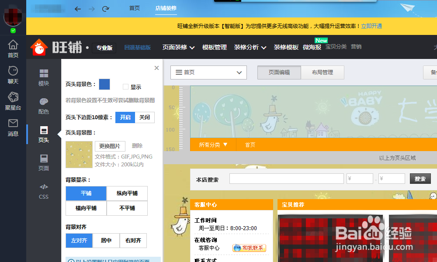Image resolution: width=437 pixels, height=262 pixels.
Task: Click the 专业版 badge button
Action: [104, 48]
